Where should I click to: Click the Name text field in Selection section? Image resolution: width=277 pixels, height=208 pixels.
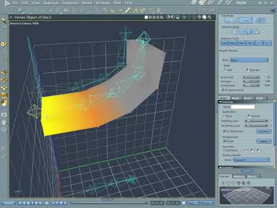coord(242,107)
